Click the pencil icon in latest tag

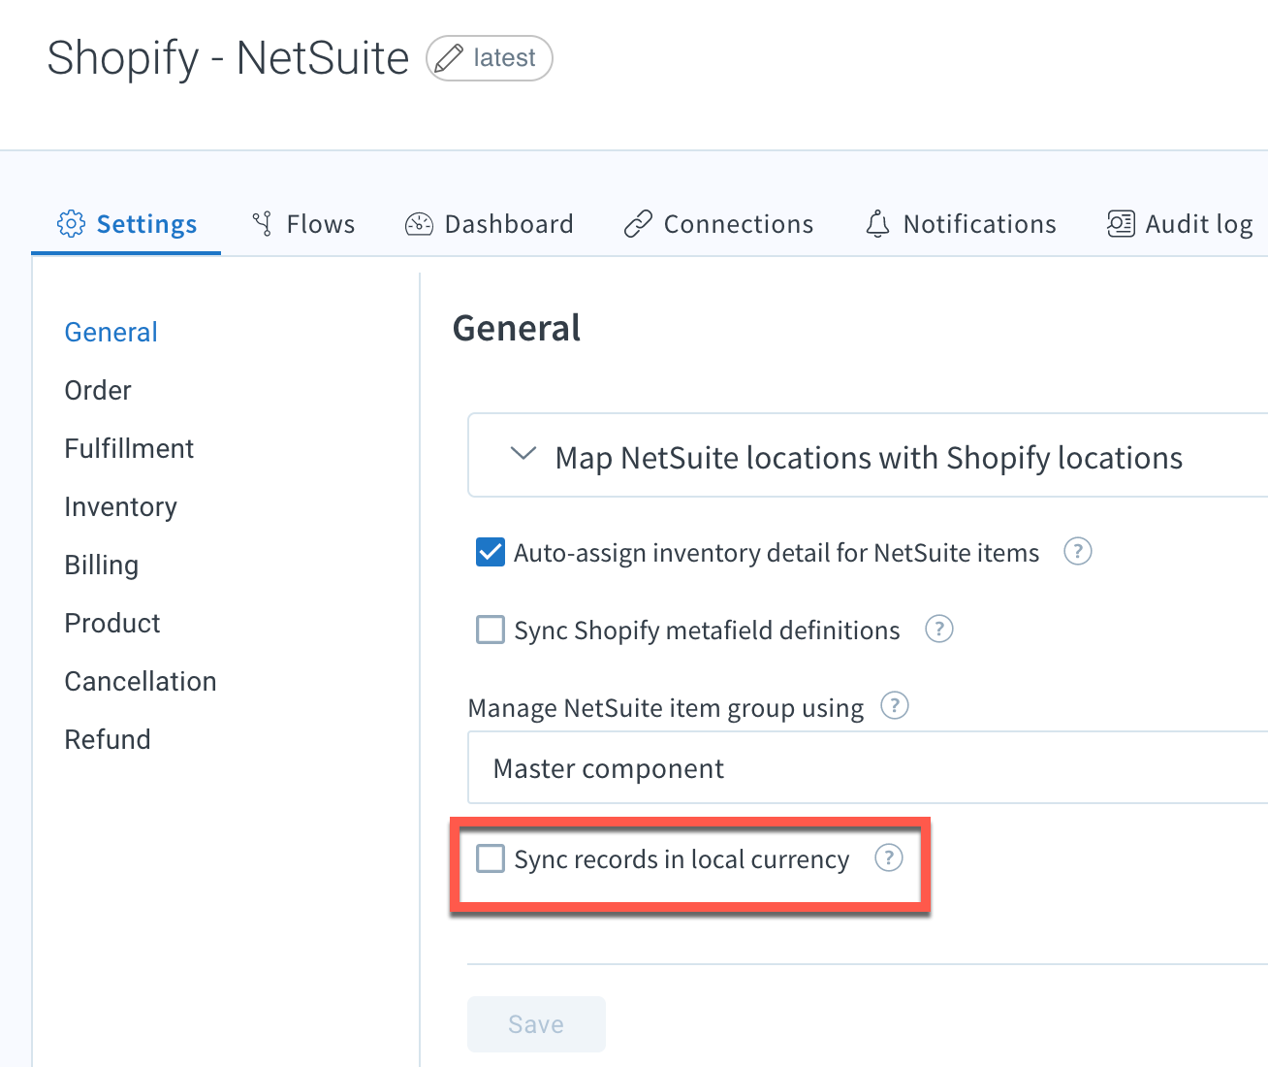[449, 59]
